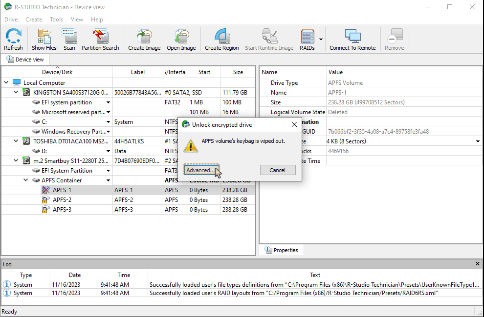Click the Logical Volume State property
484x317 pixels.
coord(371,112)
